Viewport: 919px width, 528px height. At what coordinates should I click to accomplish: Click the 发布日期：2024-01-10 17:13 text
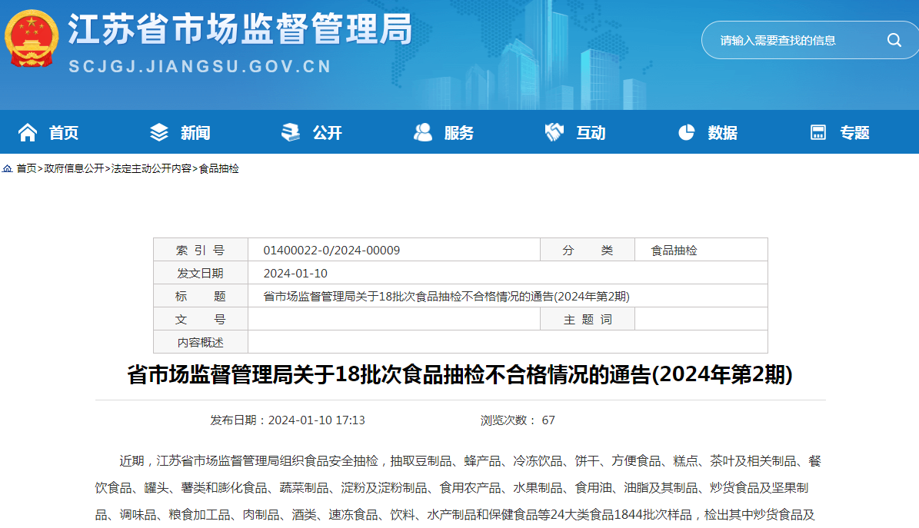point(288,420)
